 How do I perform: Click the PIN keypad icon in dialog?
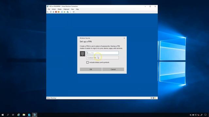click(82, 54)
